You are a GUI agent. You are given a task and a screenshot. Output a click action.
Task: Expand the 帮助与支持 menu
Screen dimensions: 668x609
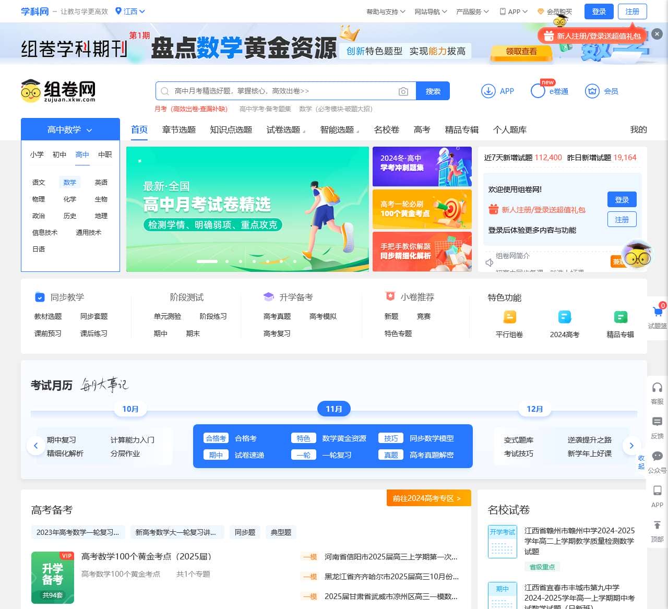click(386, 11)
